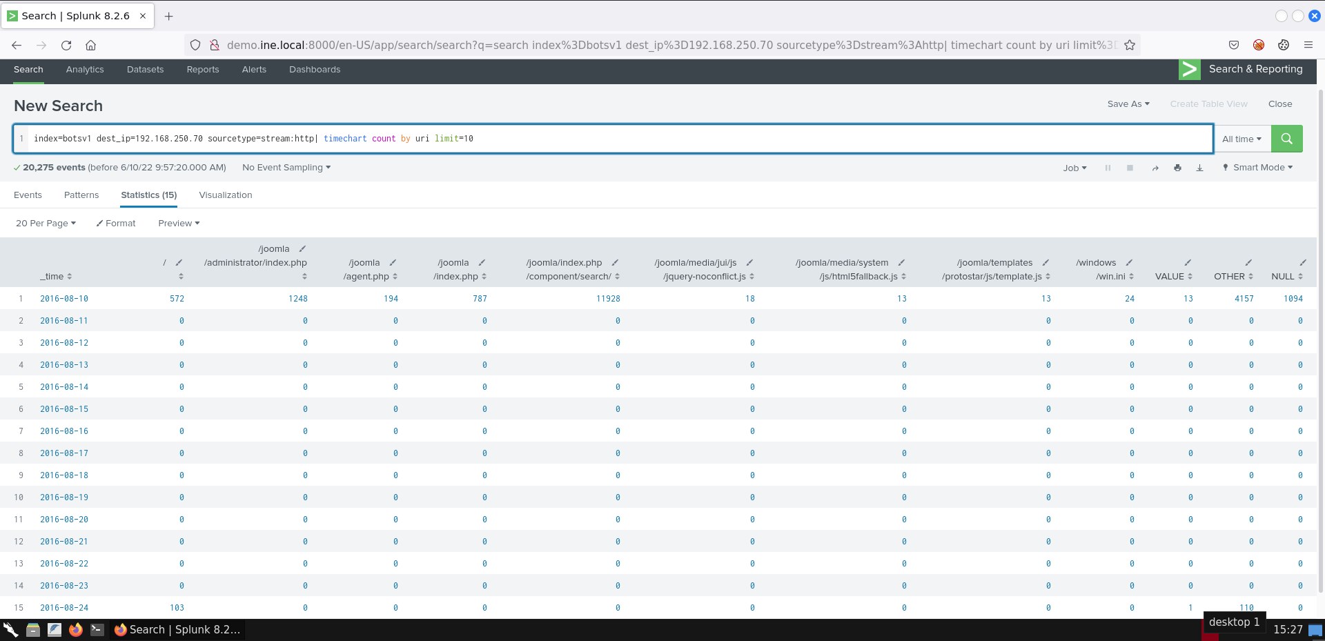Open No Event Sampling dropdown
The height and width of the screenshot is (641, 1325).
tap(286, 168)
